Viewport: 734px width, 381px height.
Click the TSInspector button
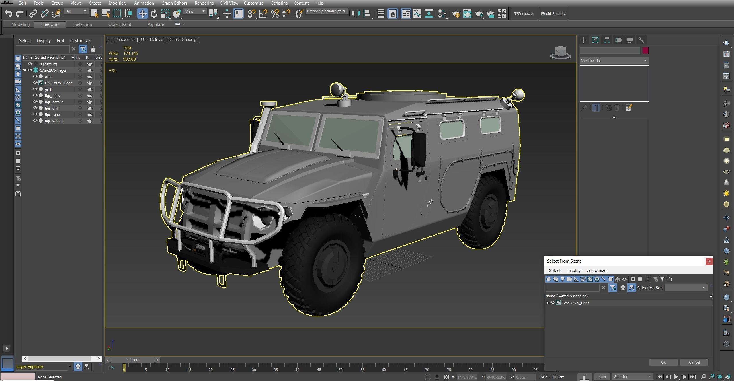524,13
